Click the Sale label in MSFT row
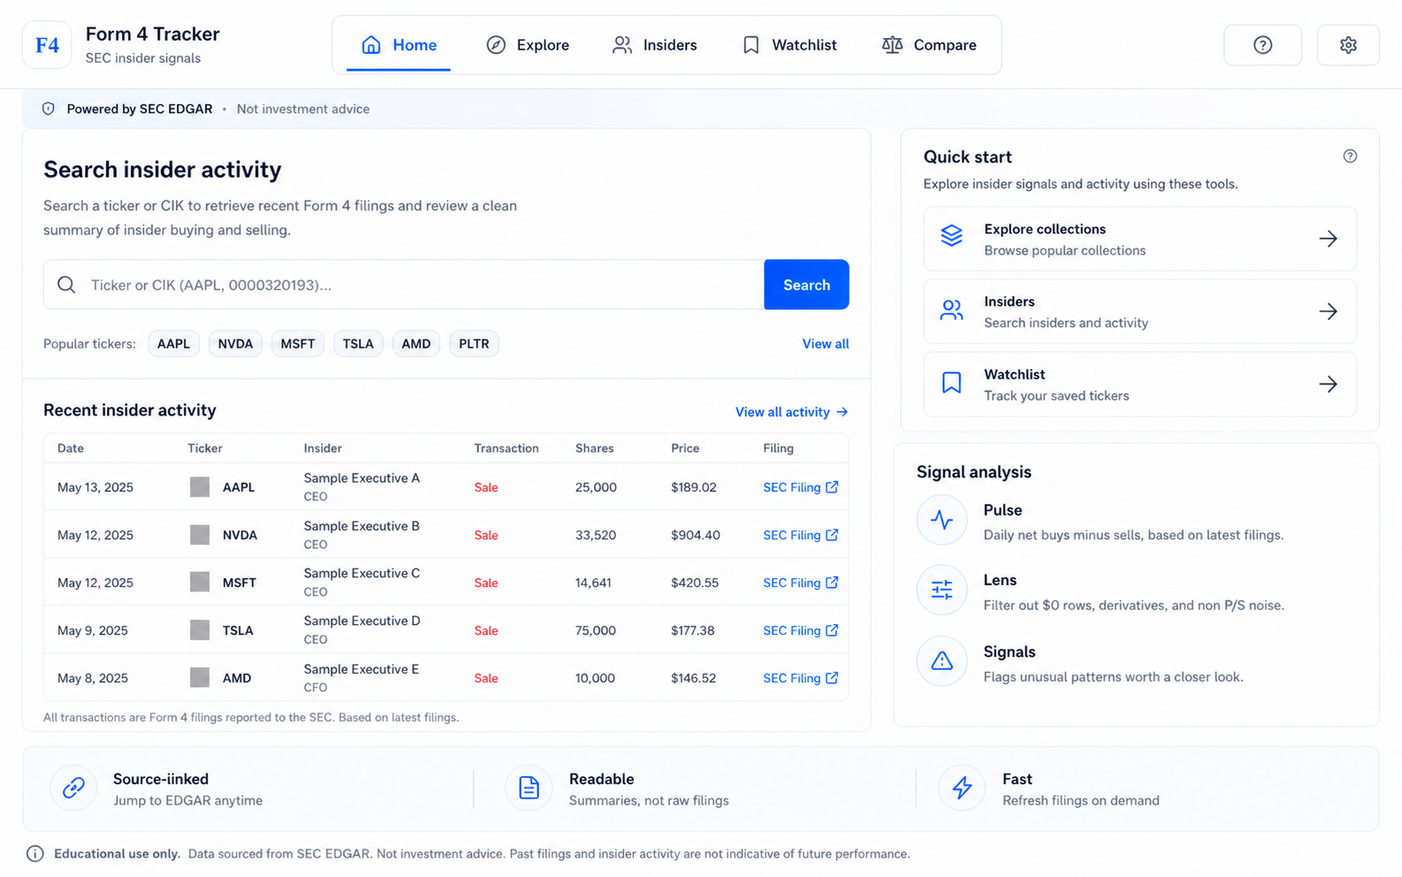The image size is (1402, 877). click(x=486, y=583)
